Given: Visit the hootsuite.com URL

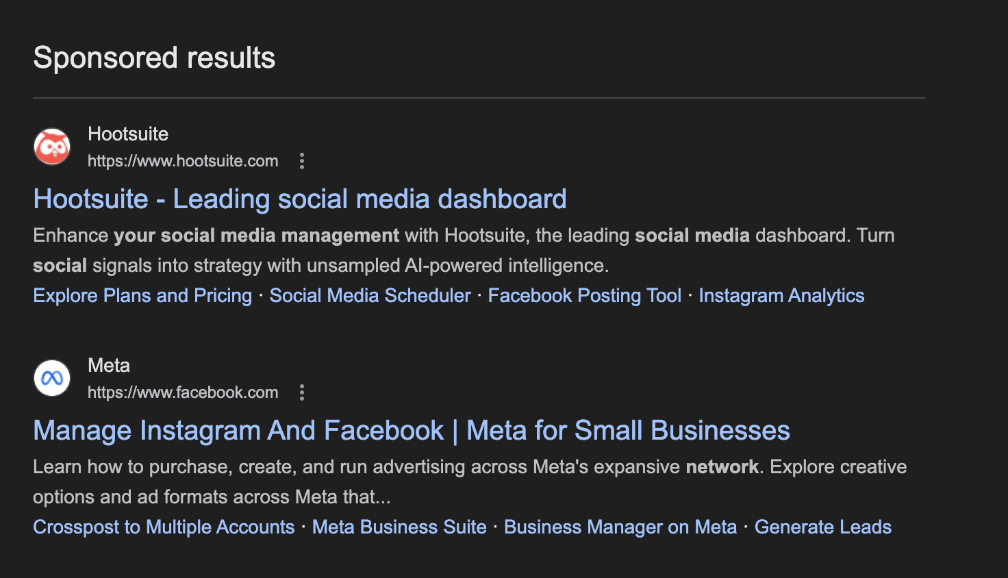Looking at the screenshot, I should 182,161.
